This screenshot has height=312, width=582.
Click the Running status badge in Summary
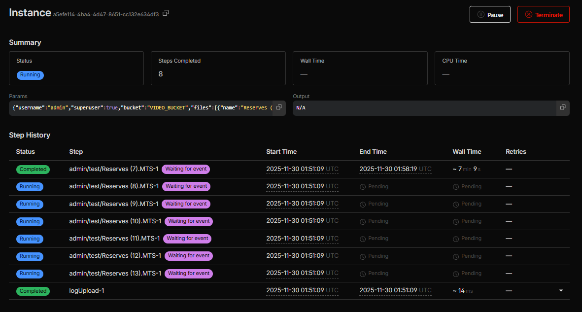click(30, 75)
